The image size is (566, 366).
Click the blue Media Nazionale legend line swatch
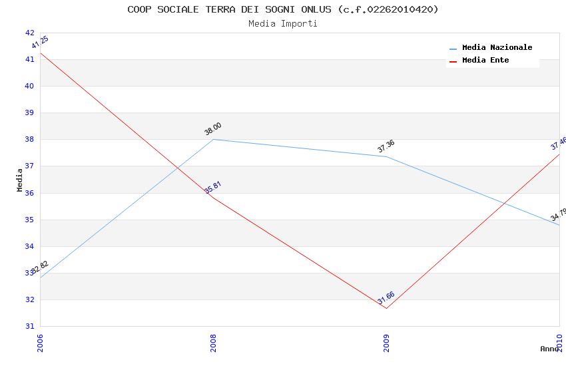[x=453, y=49]
